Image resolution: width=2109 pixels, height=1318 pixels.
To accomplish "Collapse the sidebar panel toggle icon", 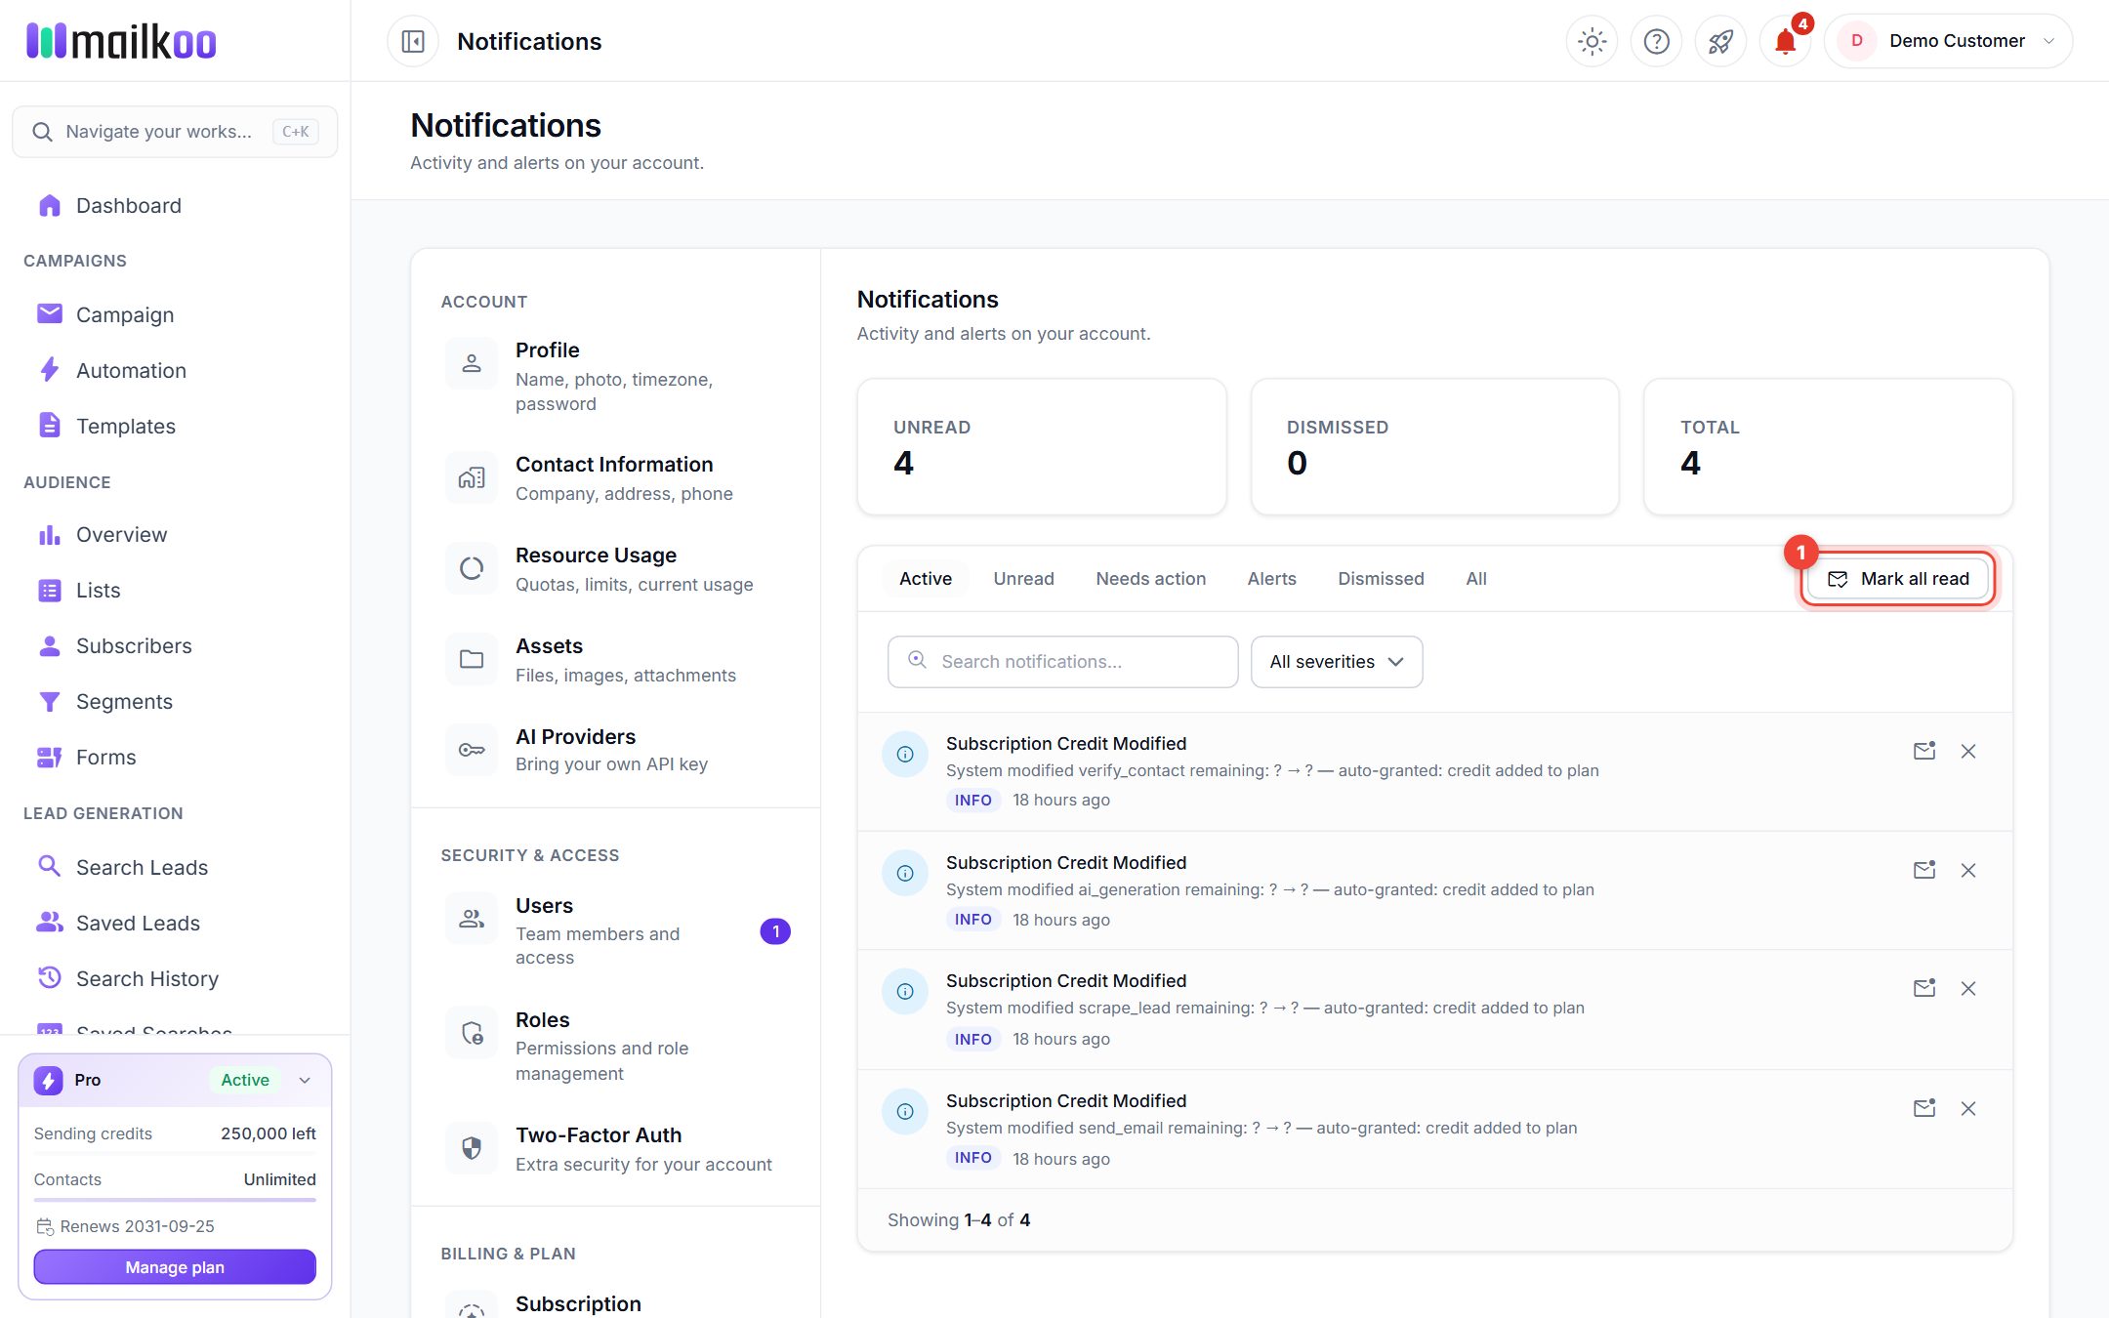I will (x=413, y=41).
